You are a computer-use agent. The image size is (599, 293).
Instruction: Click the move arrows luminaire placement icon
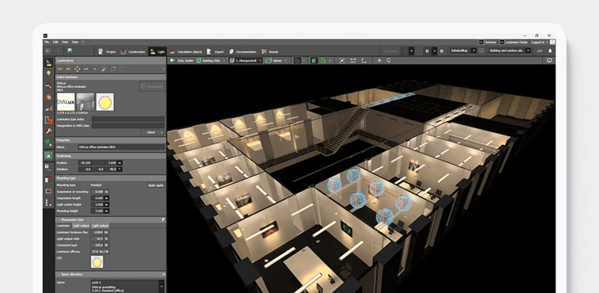click(x=77, y=69)
